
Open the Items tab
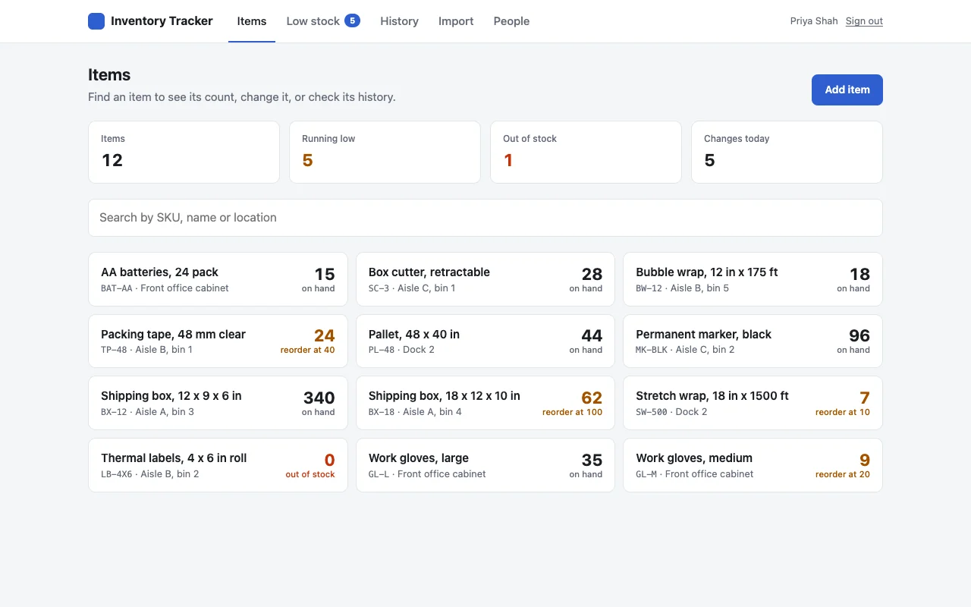pyautogui.click(x=252, y=21)
